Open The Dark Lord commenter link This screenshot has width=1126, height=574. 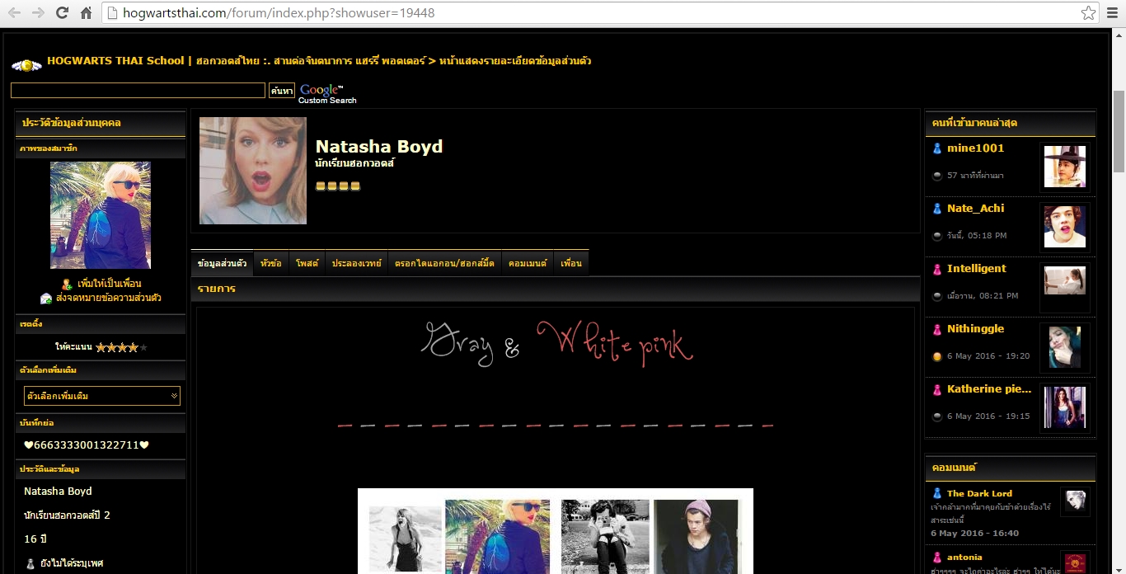(979, 493)
